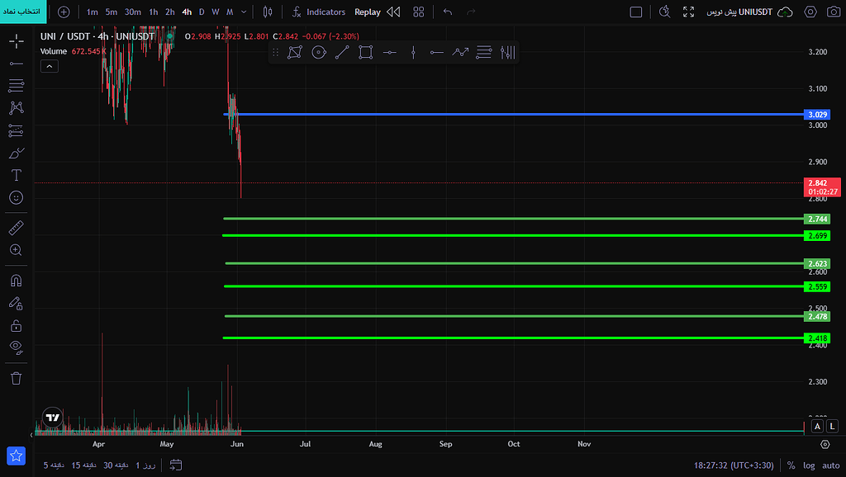The image size is (846, 477).
Task: Switch to the 2h timeframe
Action: [x=170, y=12]
